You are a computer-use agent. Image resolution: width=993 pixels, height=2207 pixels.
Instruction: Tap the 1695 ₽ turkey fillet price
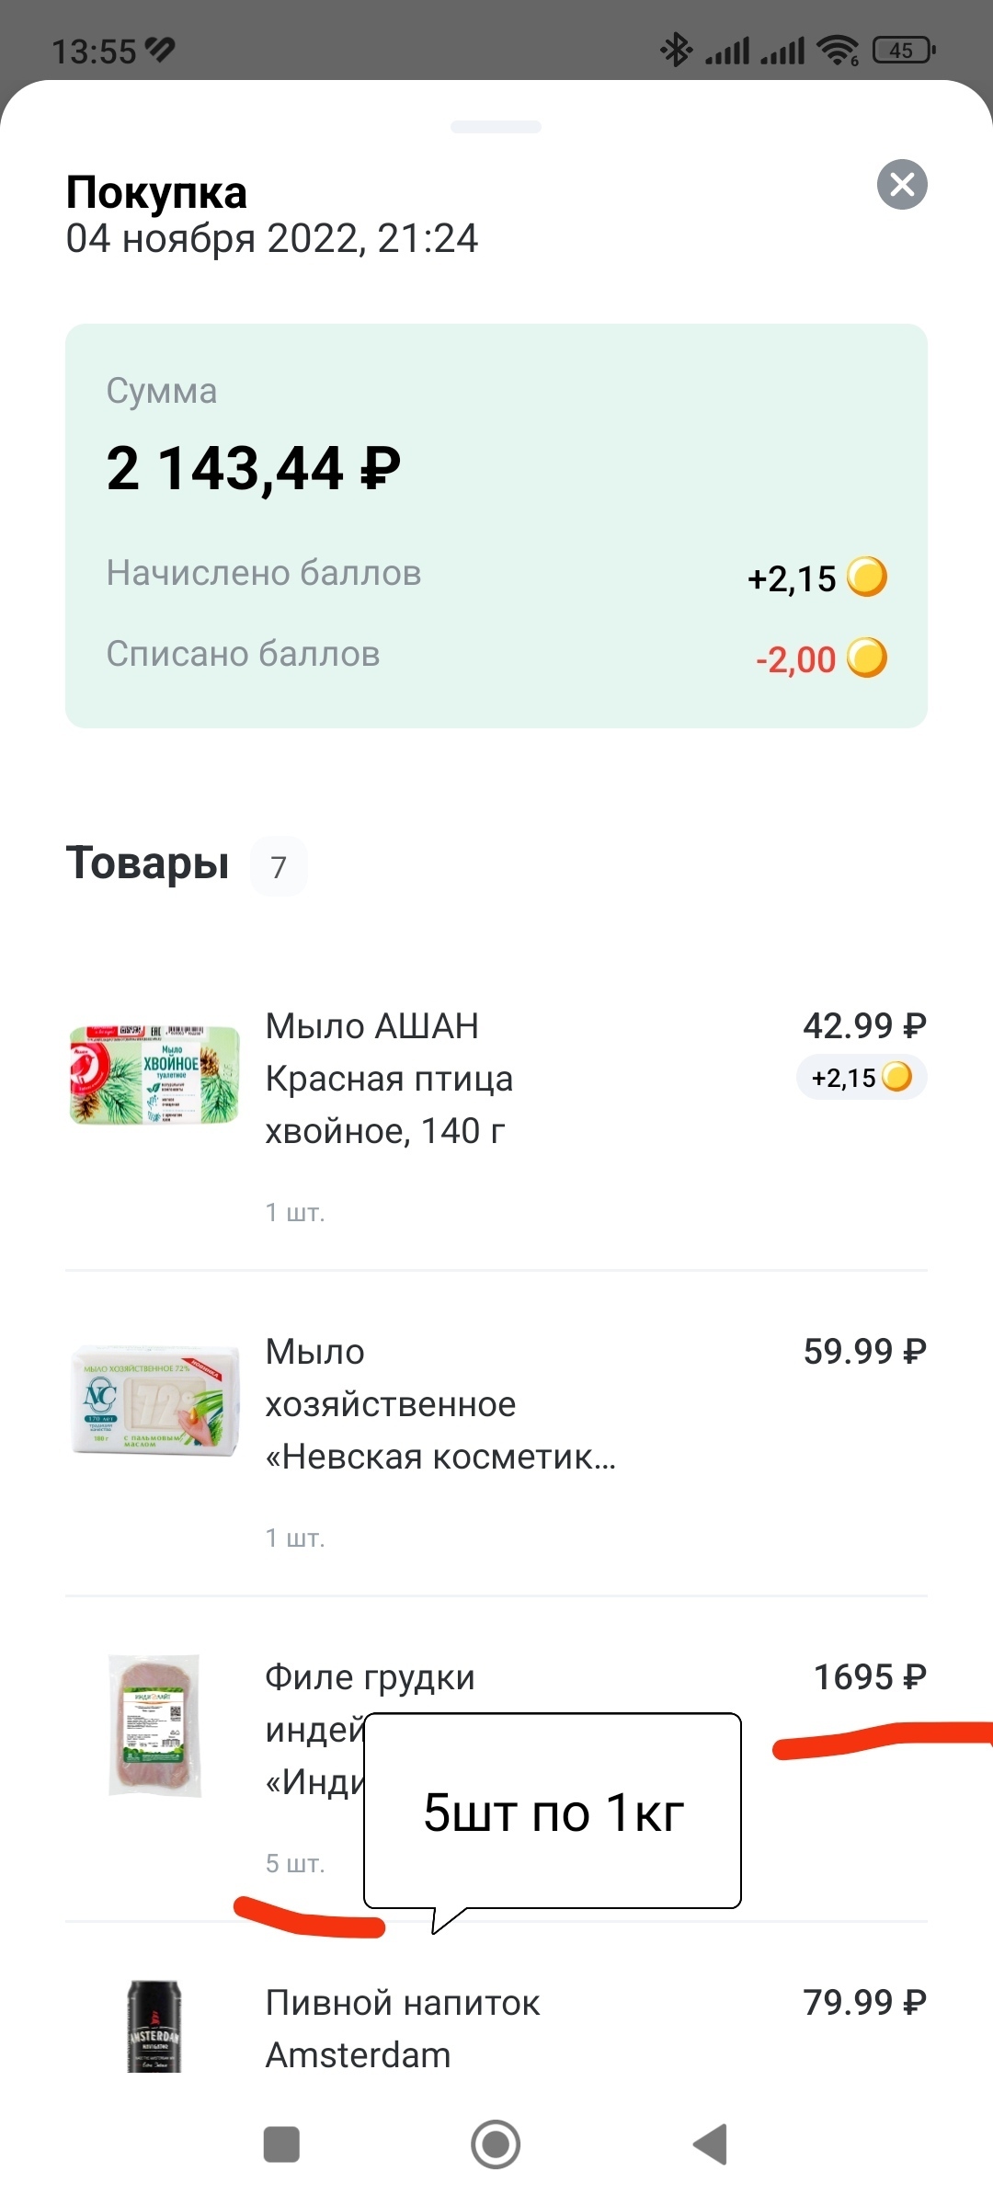(870, 1677)
